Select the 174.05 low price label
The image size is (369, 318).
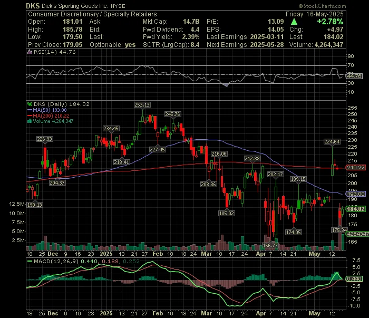pyautogui.click(x=294, y=232)
